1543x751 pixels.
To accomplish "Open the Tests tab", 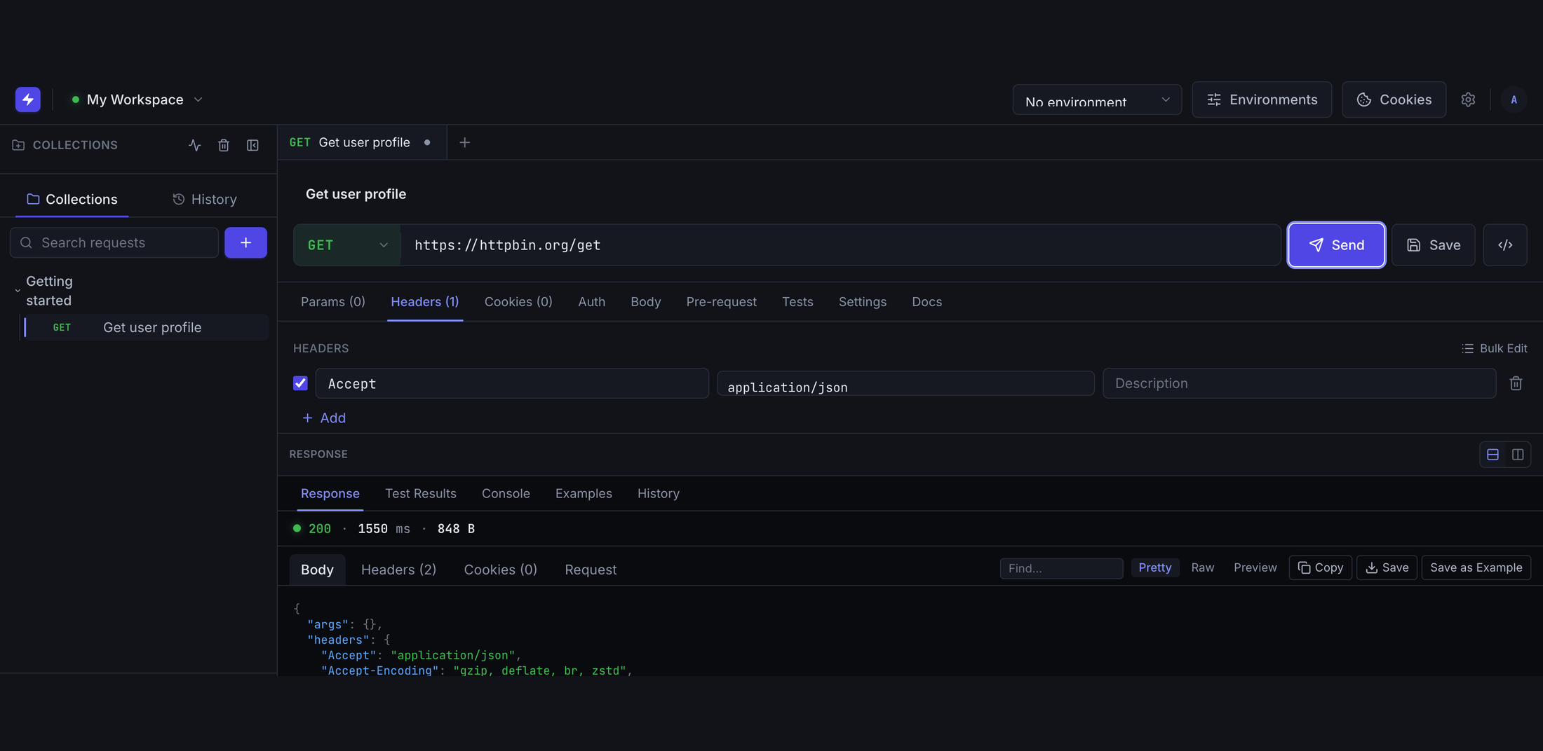I will point(797,302).
